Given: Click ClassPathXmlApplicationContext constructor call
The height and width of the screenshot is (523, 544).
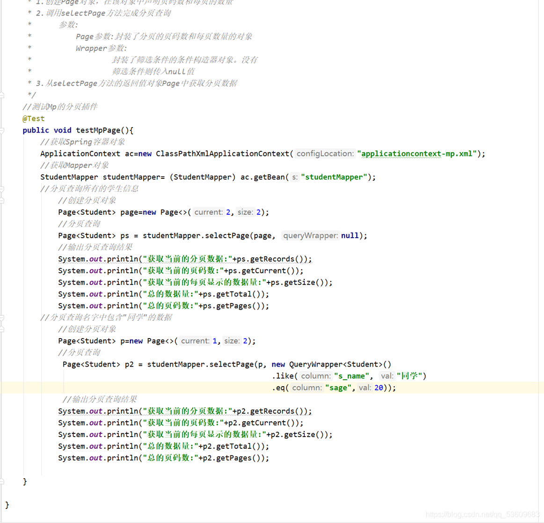Looking at the screenshot, I should click(222, 154).
